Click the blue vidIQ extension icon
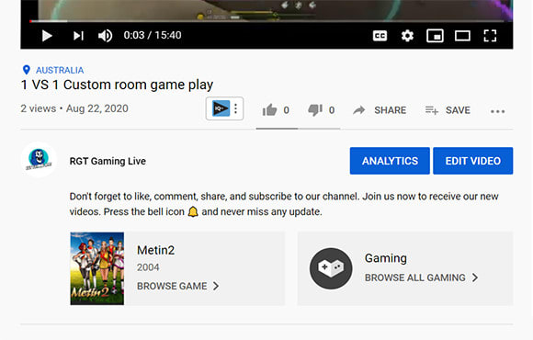 point(221,108)
